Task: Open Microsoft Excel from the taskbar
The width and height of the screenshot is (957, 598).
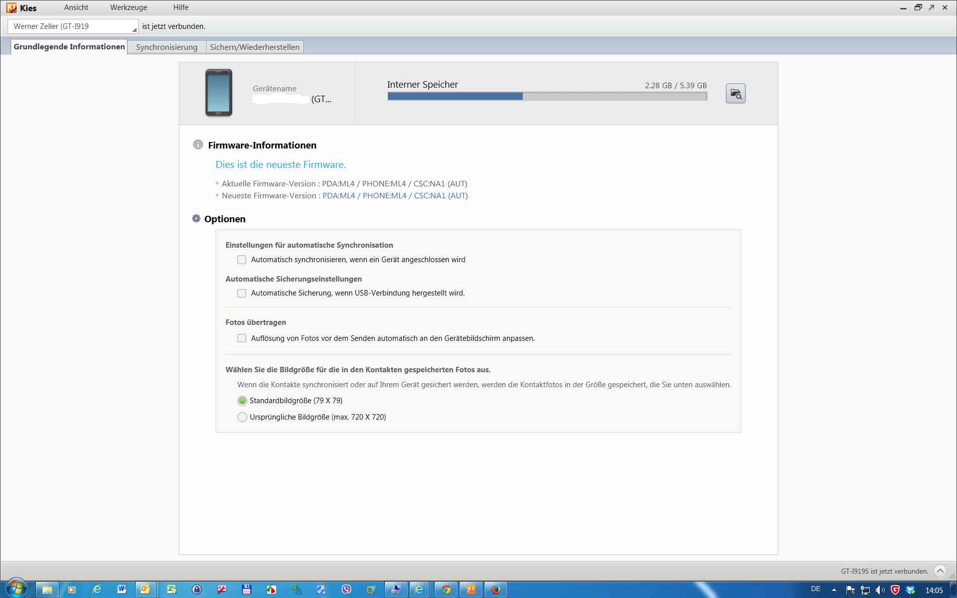Action: (x=171, y=590)
